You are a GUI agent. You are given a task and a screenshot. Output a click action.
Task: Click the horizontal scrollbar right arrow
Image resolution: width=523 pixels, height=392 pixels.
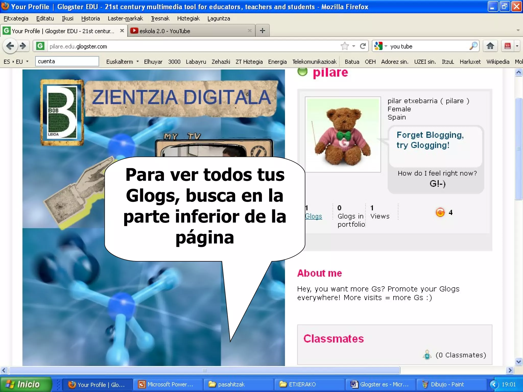510,370
